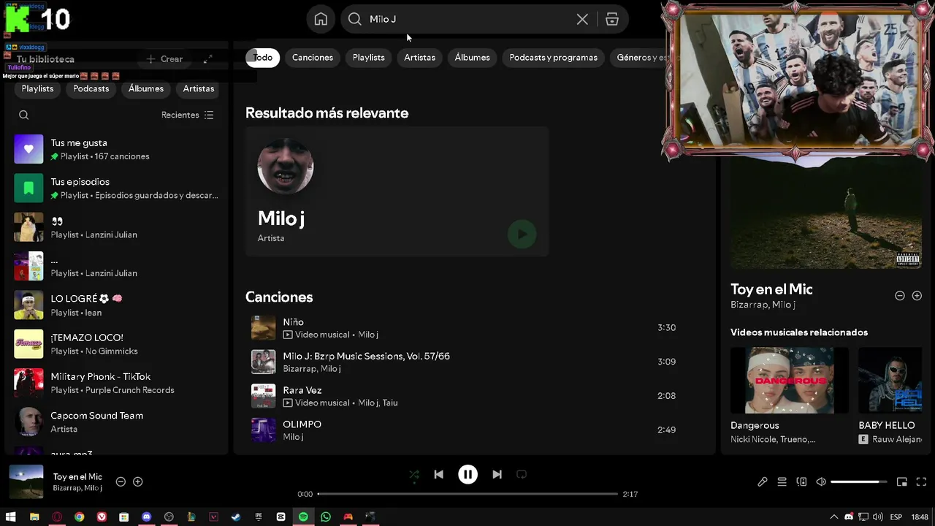Click Milo j's round profile picture
This screenshot has height=526, width=935.
(x=286, y=166)
